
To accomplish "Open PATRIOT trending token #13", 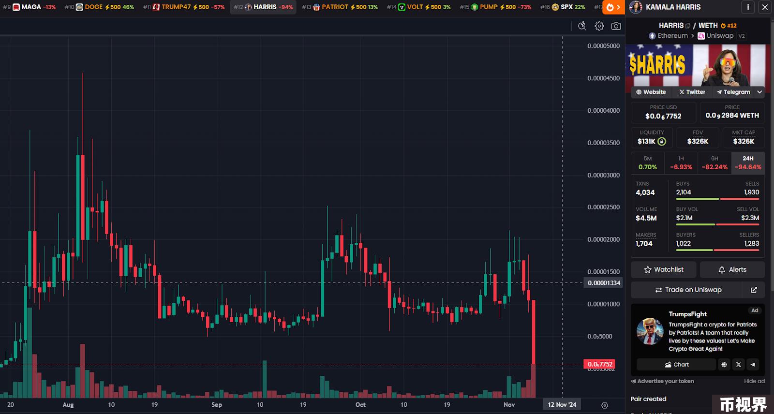I will pos(340,7).
